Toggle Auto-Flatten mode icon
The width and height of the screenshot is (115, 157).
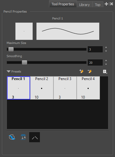pyautogui.click(x=23, y=137)
